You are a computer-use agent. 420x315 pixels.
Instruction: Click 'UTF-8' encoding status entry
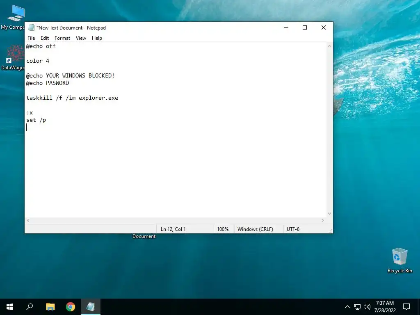(293, 229)
